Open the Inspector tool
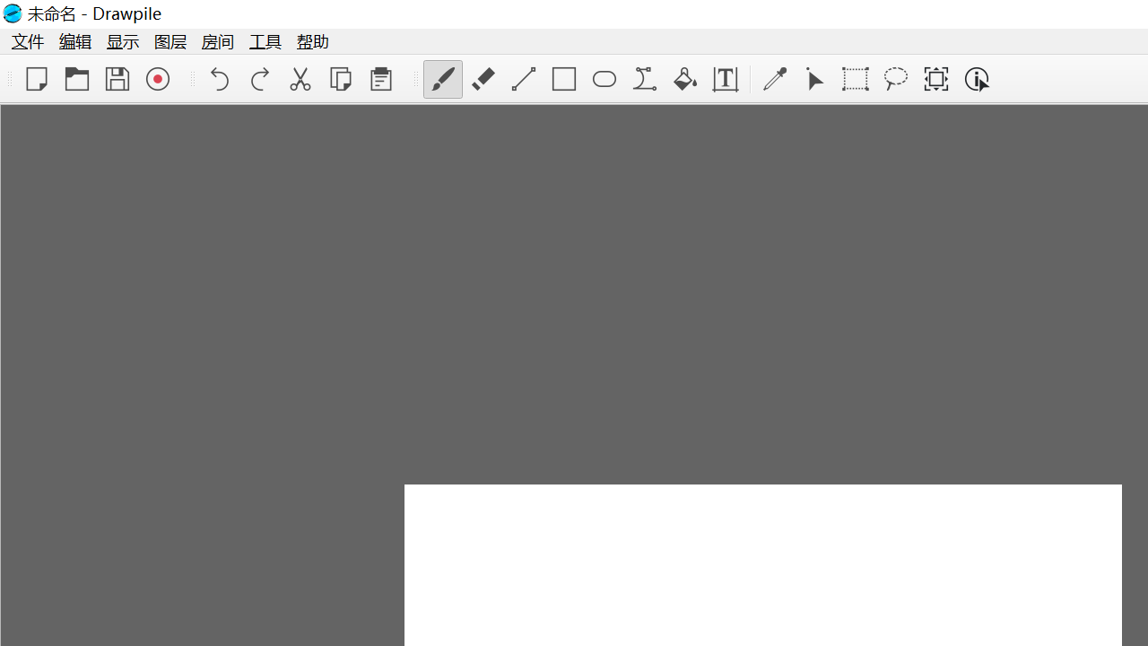The width and height of the screenshot is (1148, 646). [977, 79]
